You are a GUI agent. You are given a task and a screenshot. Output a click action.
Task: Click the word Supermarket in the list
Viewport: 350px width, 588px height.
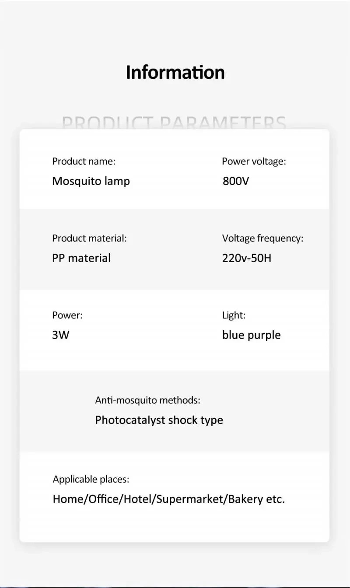(190, 499)
